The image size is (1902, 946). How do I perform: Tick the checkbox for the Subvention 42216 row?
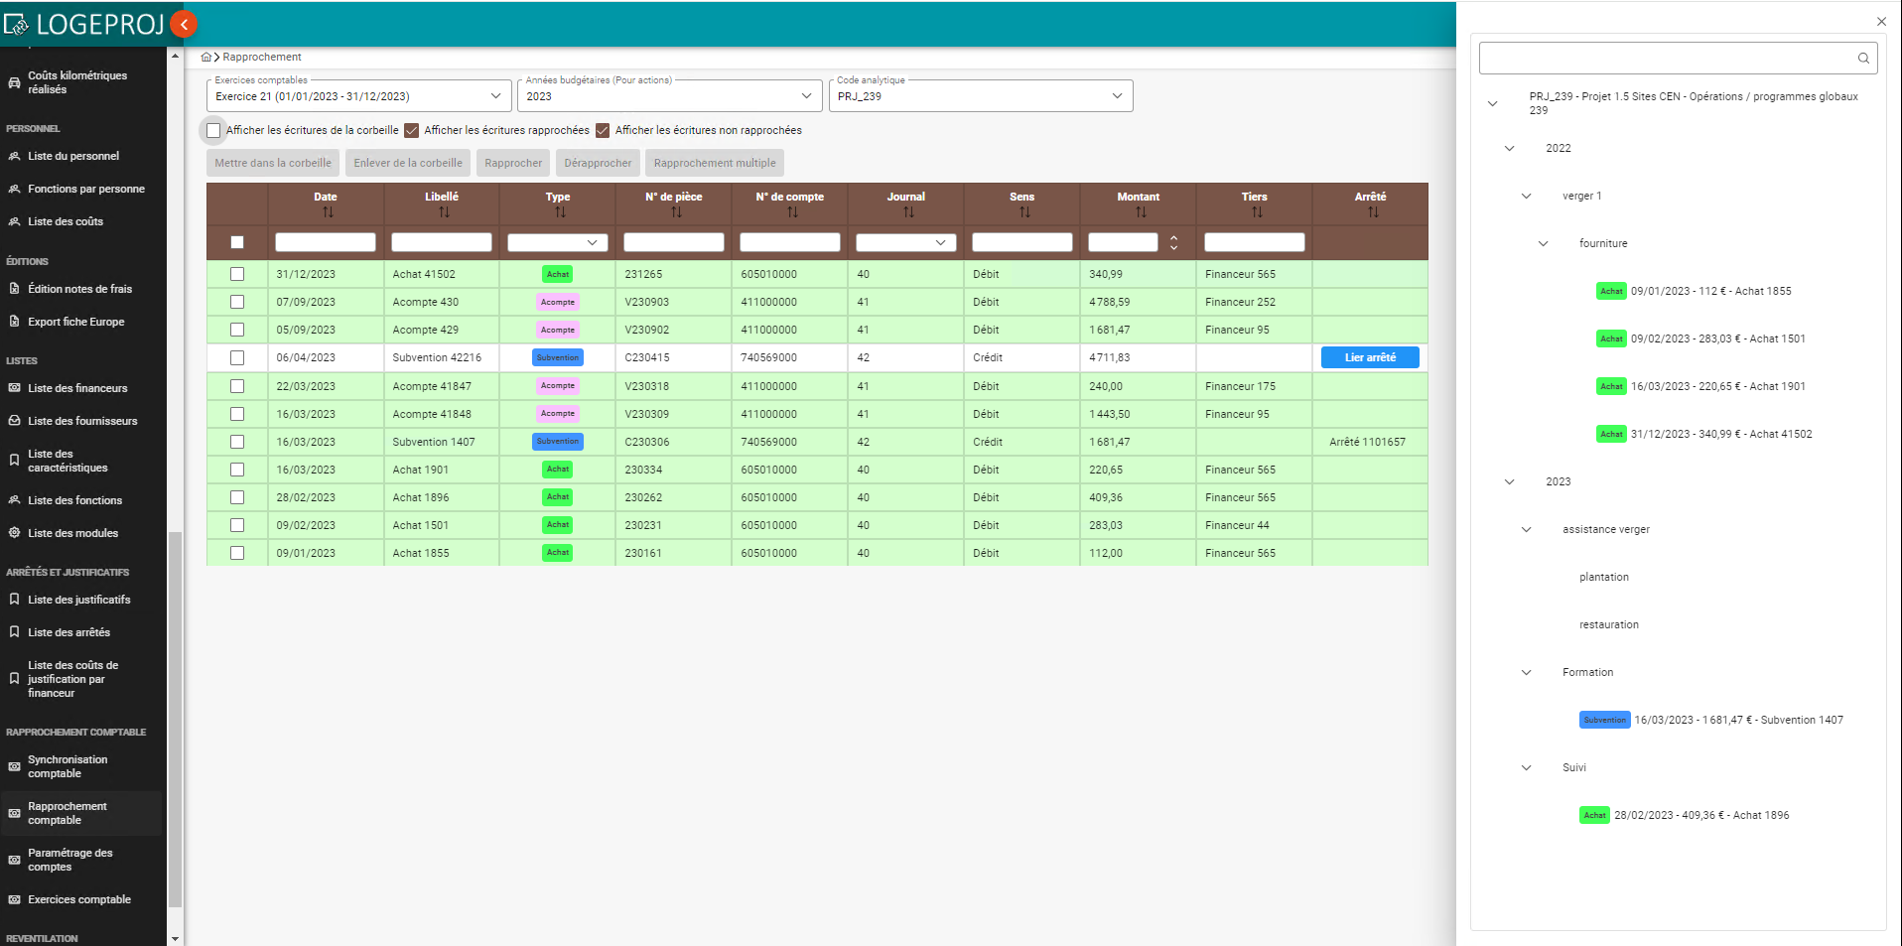coord(237,357)
